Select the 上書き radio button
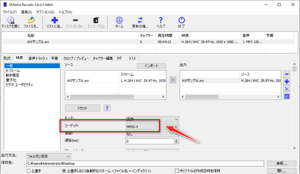The image size is (300, 174). pyautogui.click(x=28, y=170)
